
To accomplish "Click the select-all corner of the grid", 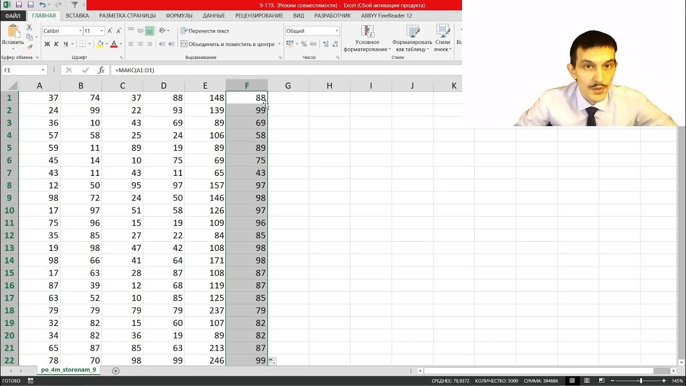I will [x=9, y=86].
